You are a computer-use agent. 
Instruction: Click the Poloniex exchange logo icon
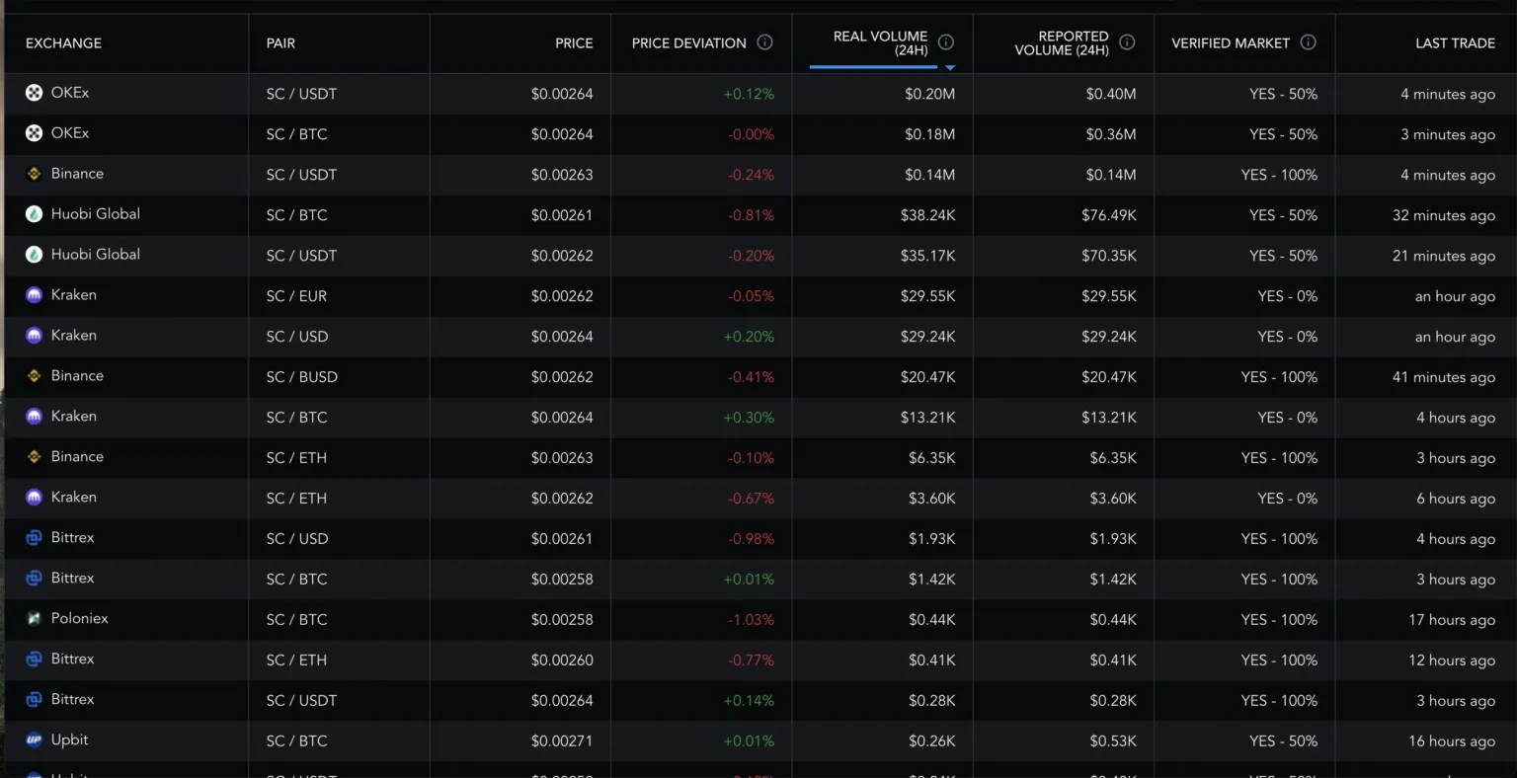point(34,618)
